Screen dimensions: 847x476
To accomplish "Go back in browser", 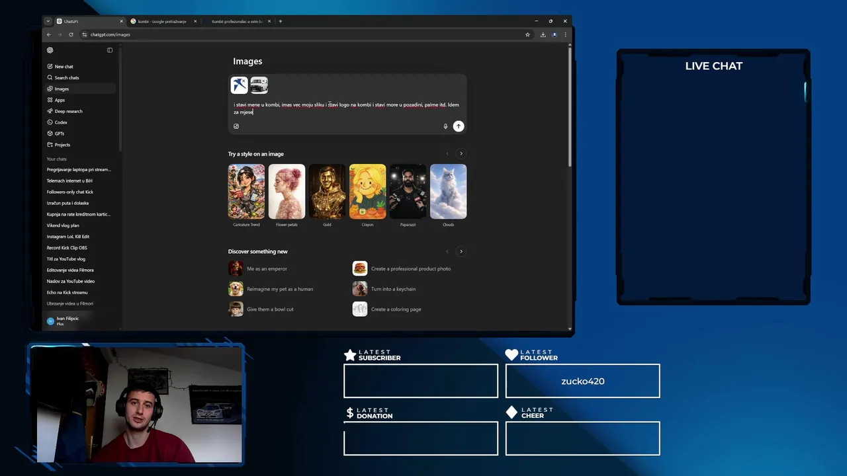I will (x=48, y=34).
